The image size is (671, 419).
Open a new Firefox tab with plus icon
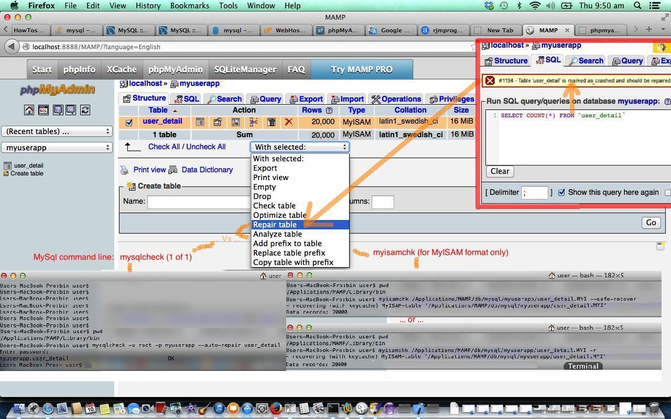point(649,30)
